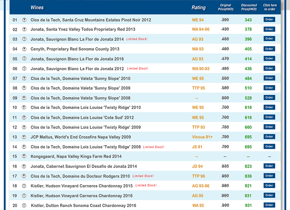Click the Rating column header
The image size is (290, 210).
pyautogui.click(x=199, y=8)
